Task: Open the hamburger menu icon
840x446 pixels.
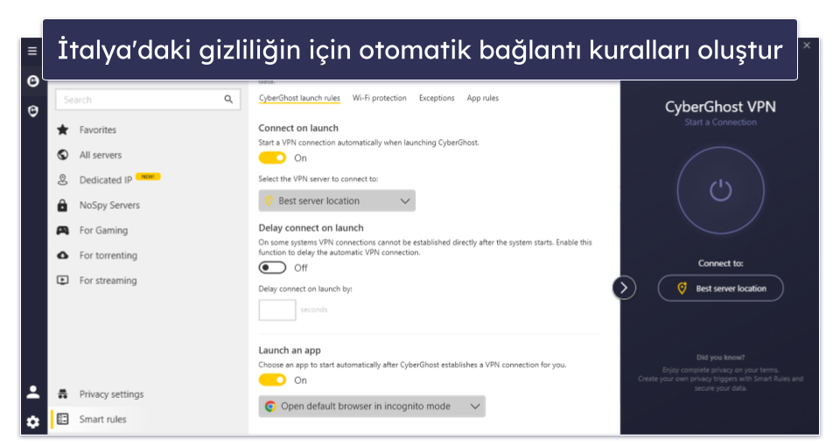Action: (32, 51)
